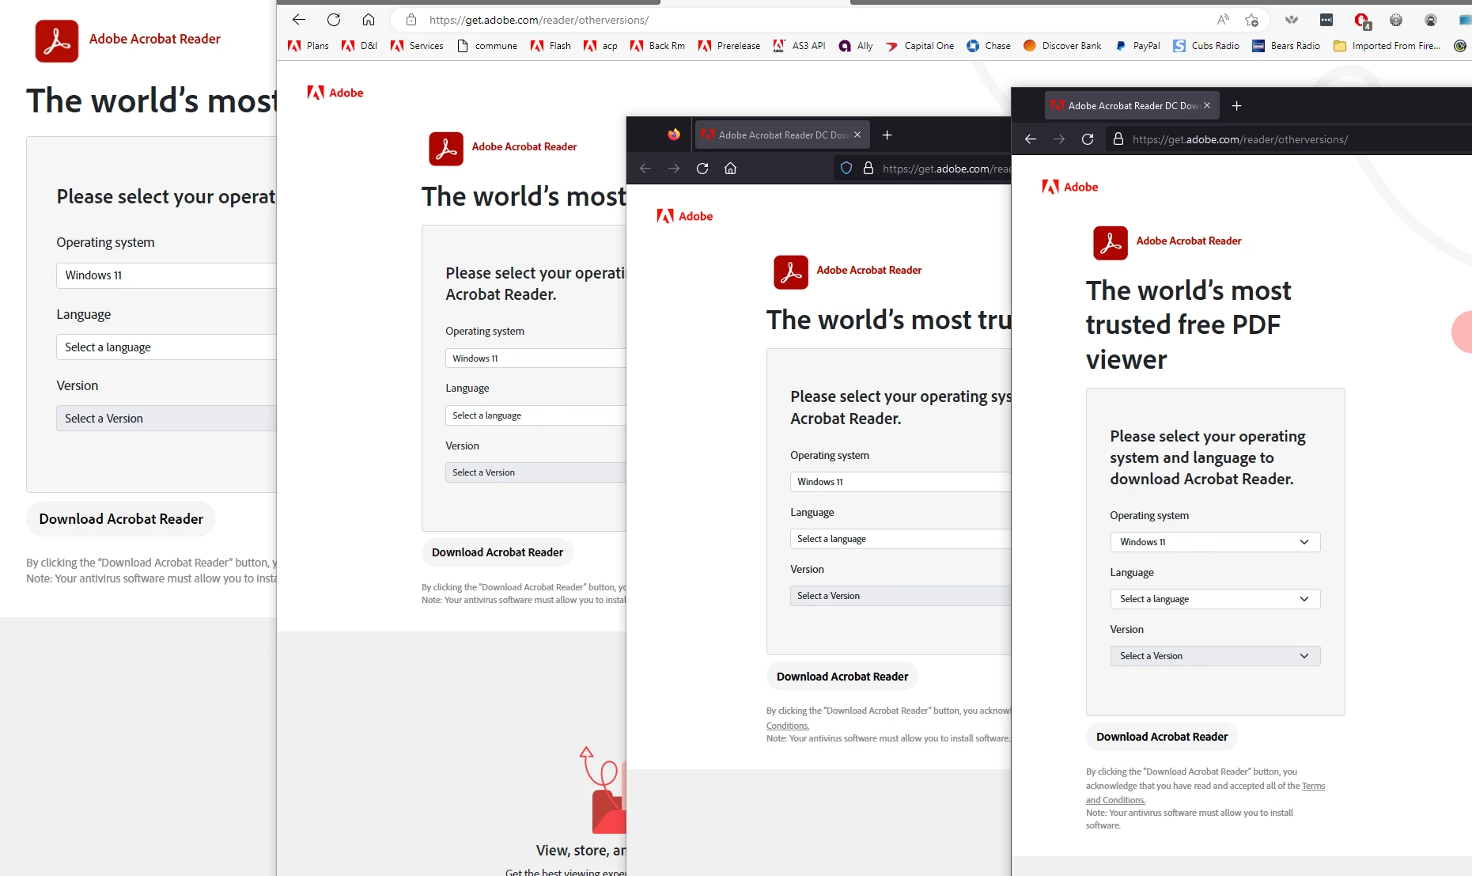Click Adobe logo in Edge page header
The width and height of the screenshot is (1472, 876).
point(335,93)
